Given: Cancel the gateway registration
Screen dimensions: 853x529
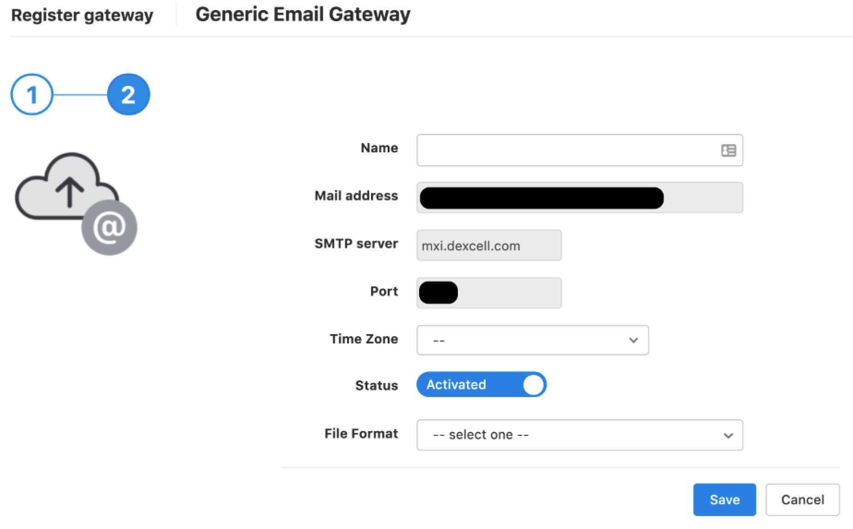Looking at the screenshot, I should point(802,499).
